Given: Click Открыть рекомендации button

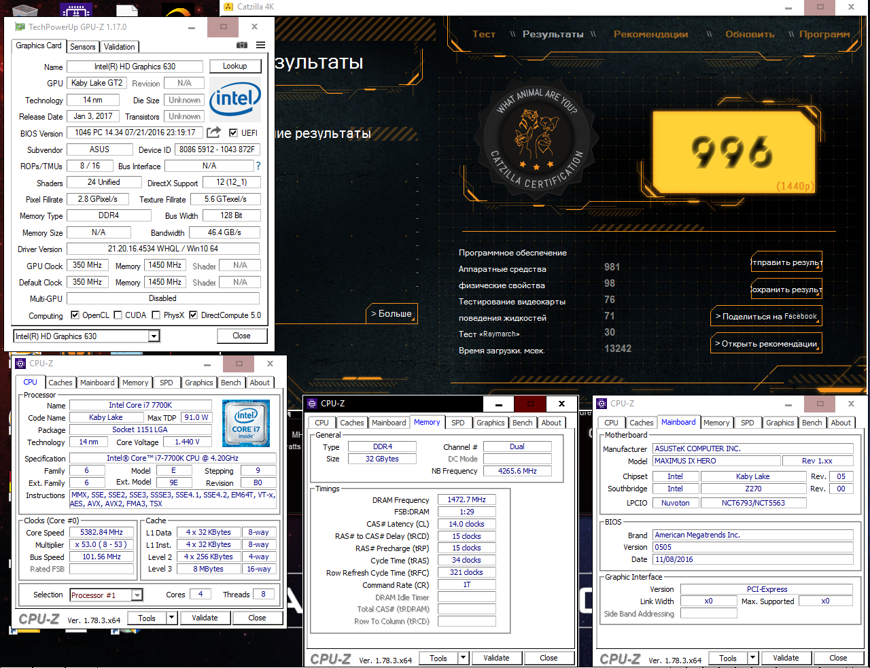Looking at the screenshot, I should pyautogui.click(x=766, y=343).
